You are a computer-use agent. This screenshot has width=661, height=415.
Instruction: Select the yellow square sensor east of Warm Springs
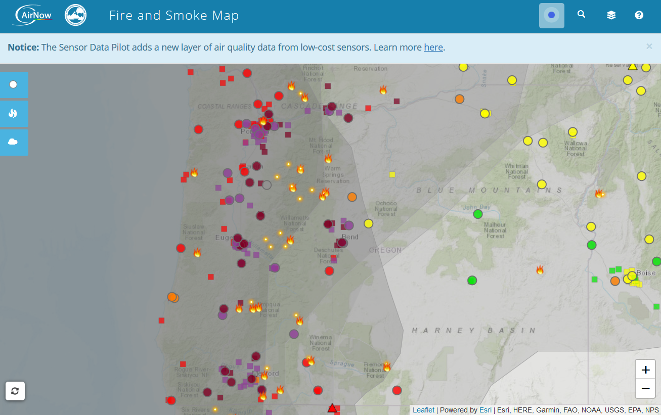coord(392,175)
